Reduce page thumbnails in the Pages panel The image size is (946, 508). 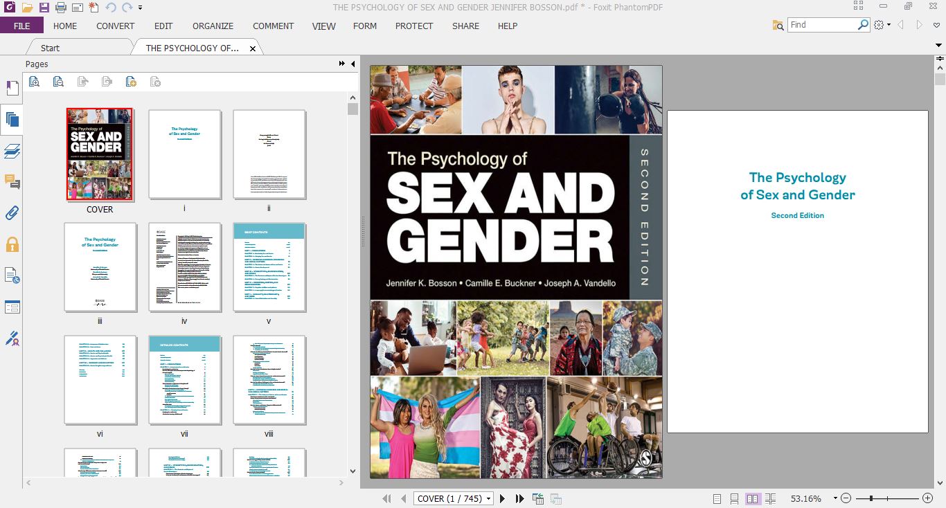(x=58, y=82)
